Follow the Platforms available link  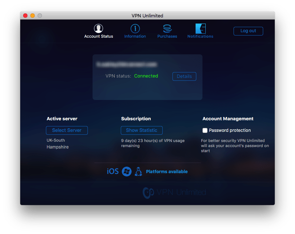(x=167, y=172)
